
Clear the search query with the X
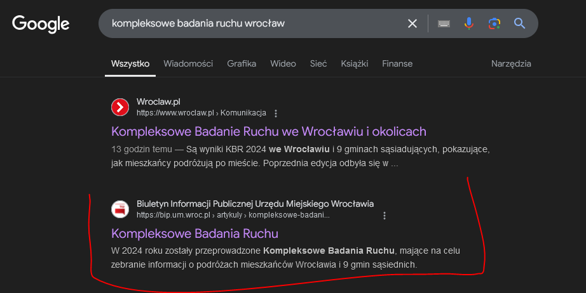[x=412, y=23]
